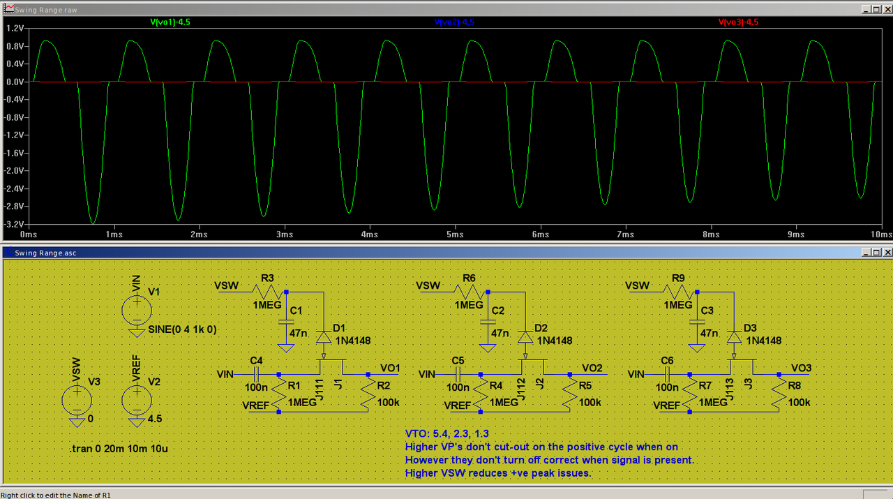Click the Swing Range.asc window title bar

pos(446,252)
